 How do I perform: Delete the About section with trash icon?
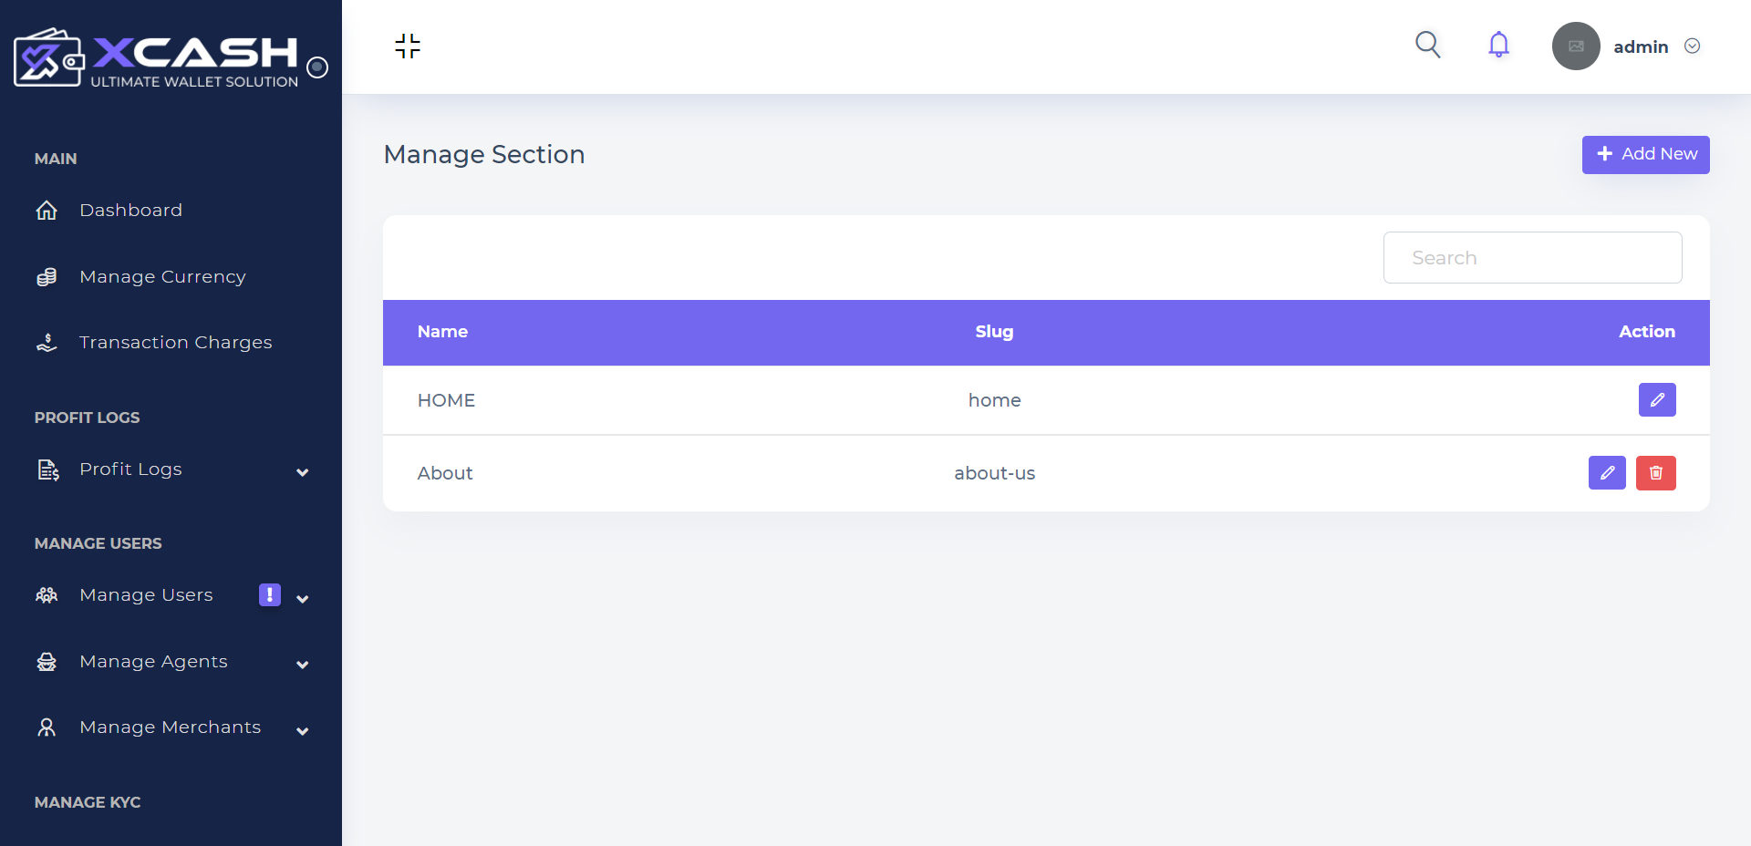coord(1656,472)
